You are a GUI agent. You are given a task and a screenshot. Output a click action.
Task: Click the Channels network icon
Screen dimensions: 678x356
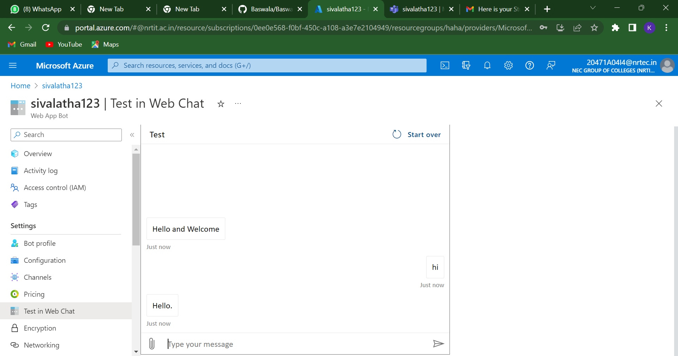coord(14,277)
